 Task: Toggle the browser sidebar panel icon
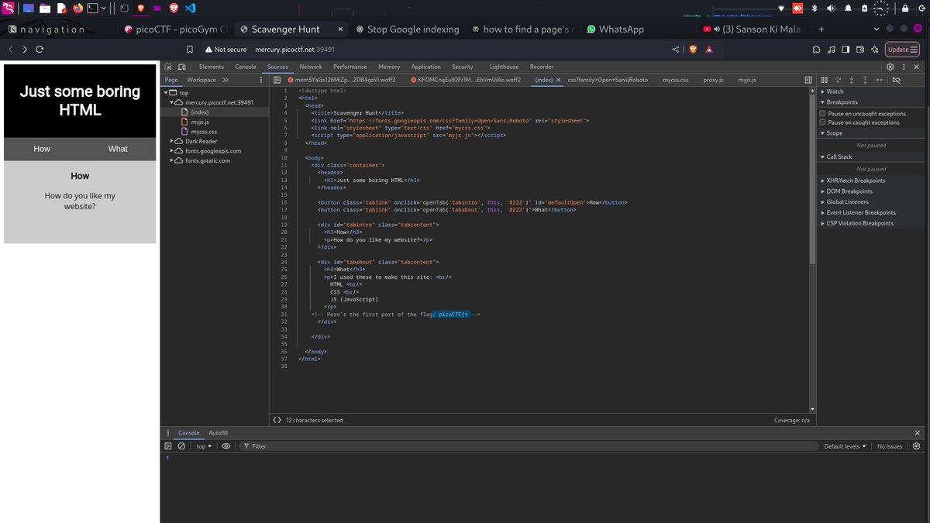(x=846, y=50)
